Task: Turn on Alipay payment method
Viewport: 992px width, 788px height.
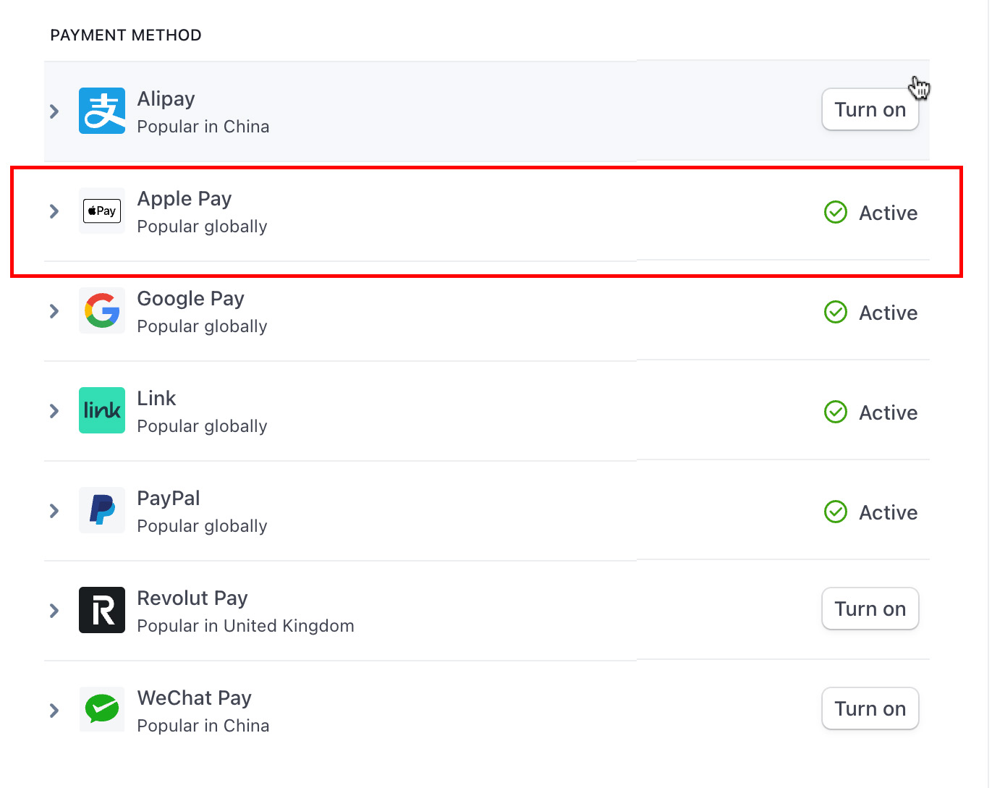Action: [870, 110]
